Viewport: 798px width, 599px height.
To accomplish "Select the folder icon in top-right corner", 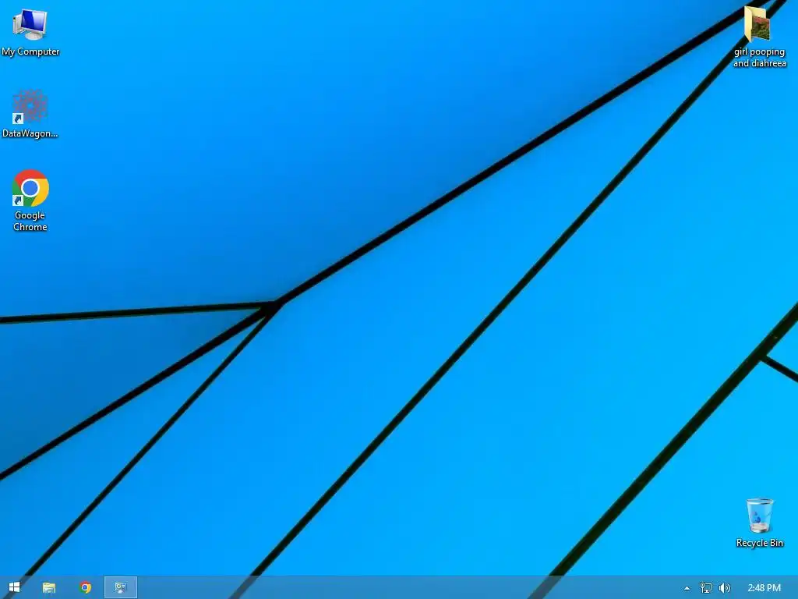I will tap(757, 24).
